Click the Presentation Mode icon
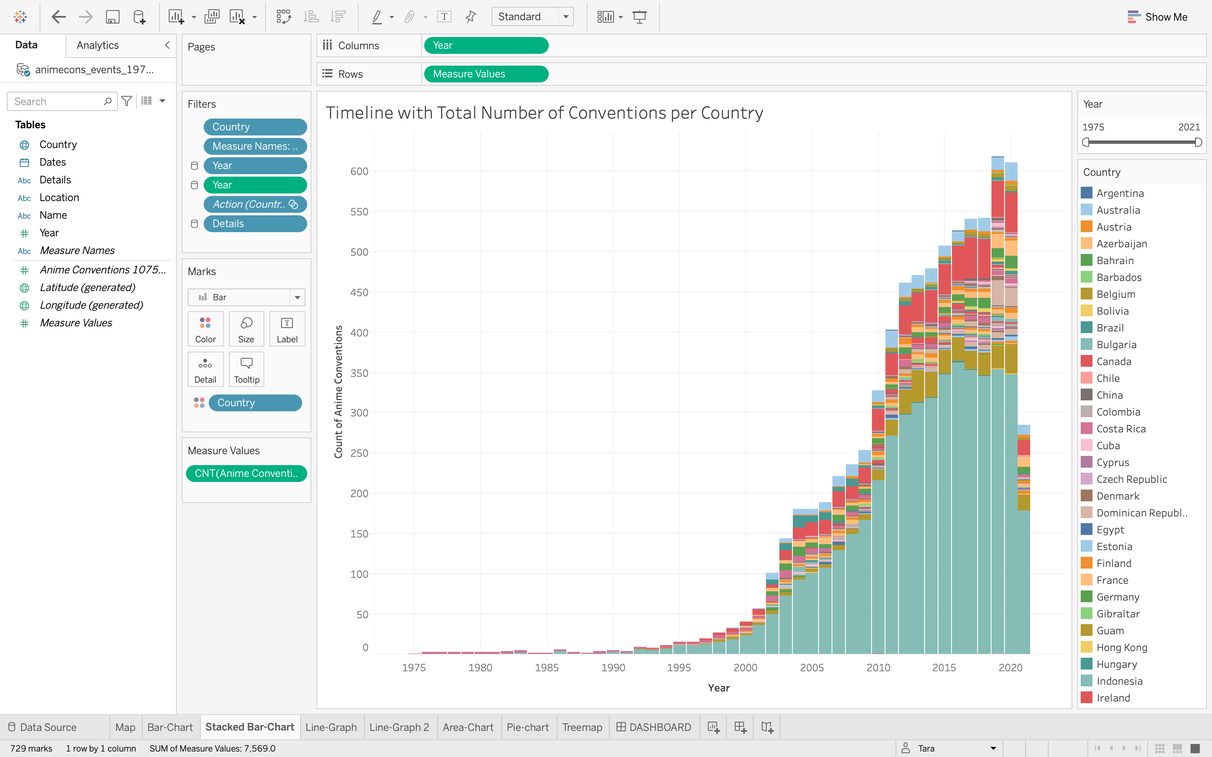1212x757 pixels. 640,16
